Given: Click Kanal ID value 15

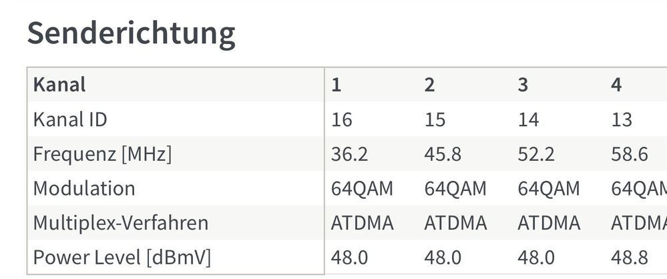Looking at the screenshot, I should point(435,119).
